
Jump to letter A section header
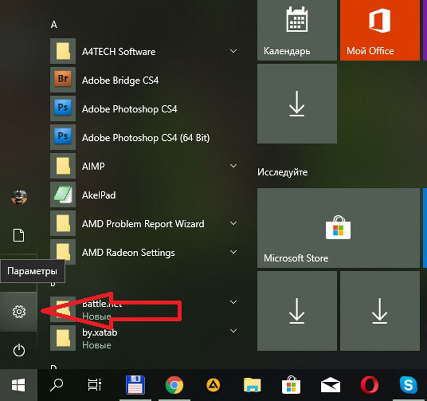(54, 25)
